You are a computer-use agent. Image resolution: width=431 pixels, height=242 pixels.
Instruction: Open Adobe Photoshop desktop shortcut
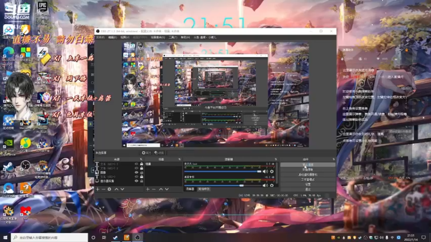click(43, 124)
